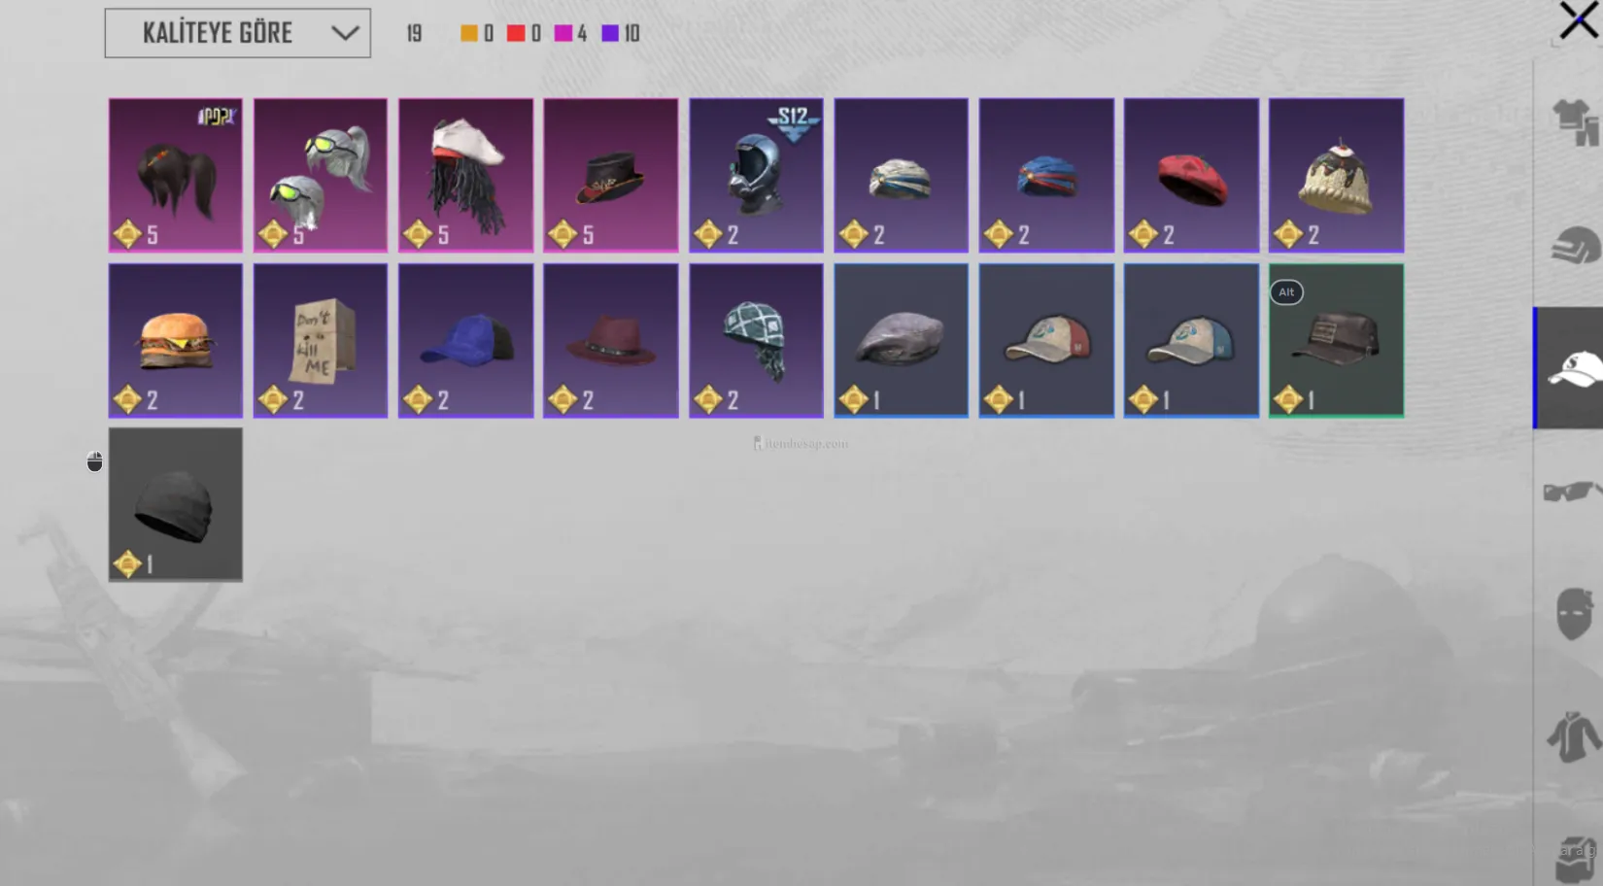Select the jacket category icon
The height and width of the screenshot is (886, 1603).
point(1574,736)
